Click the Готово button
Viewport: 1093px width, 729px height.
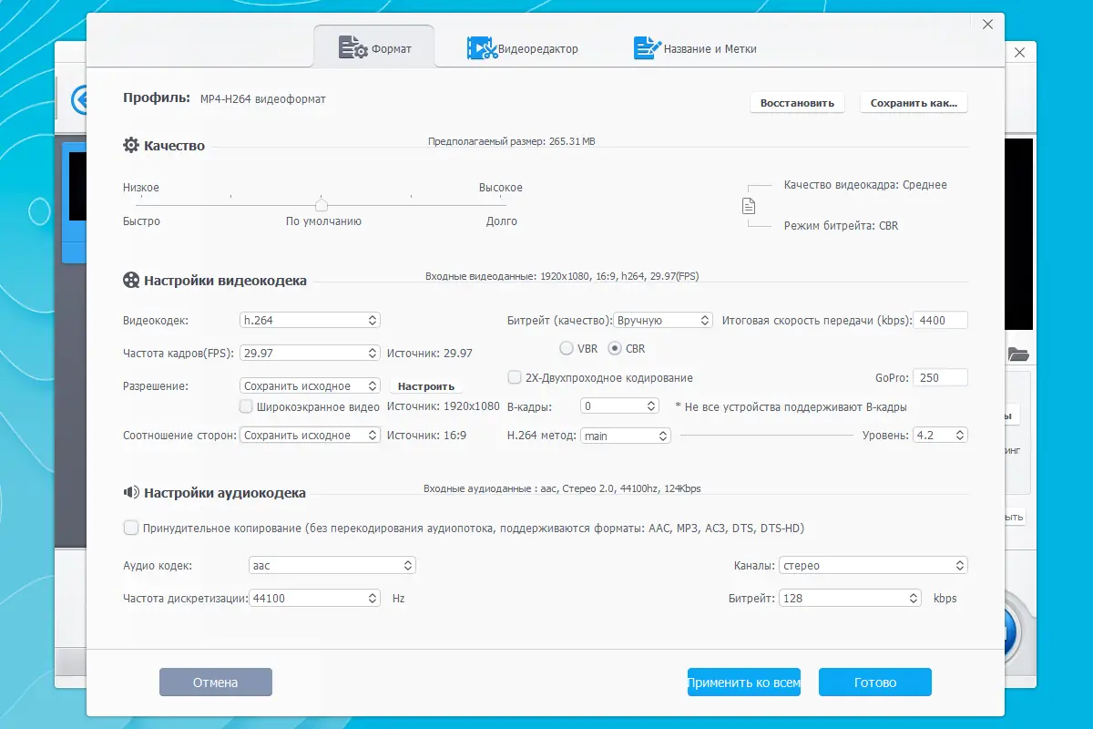tap(875, 682)
